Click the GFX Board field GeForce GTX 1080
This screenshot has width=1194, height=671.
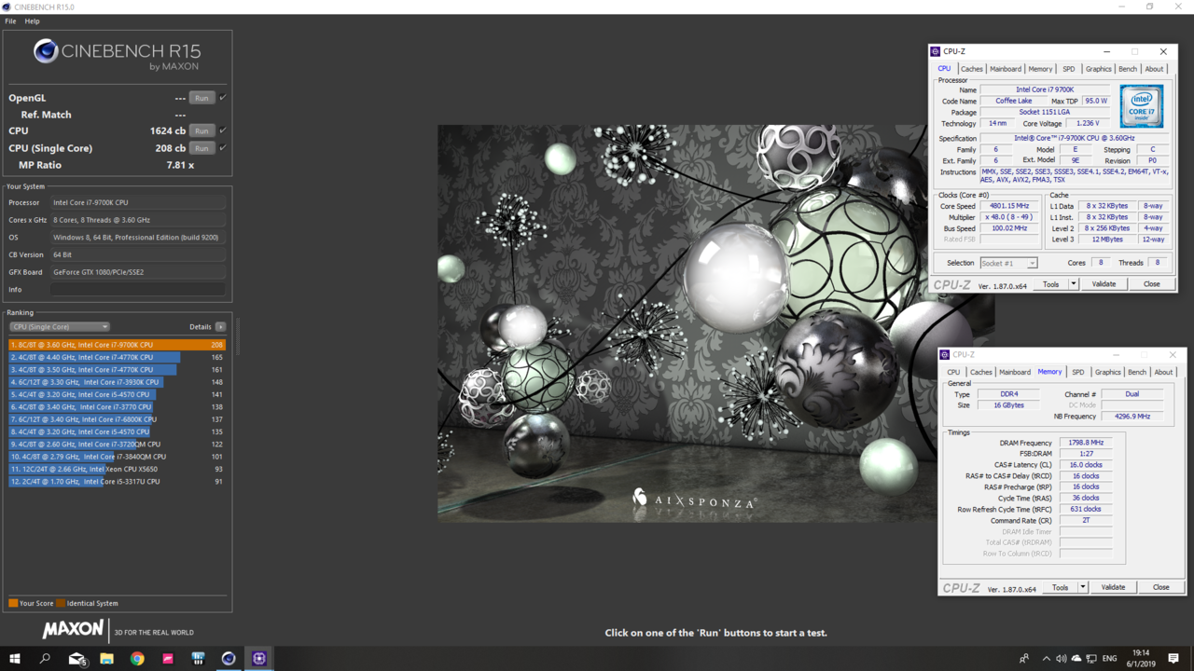click(x=138, y=272)
